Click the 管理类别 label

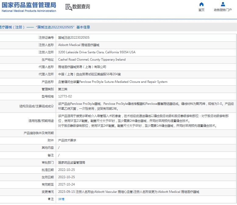[x=48, y=89]
